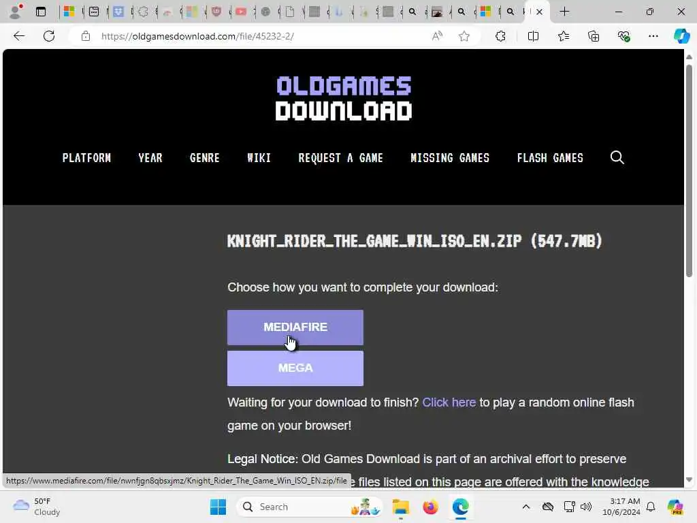
Task: Switch to the YouTube tab
Action: point(241,12)
